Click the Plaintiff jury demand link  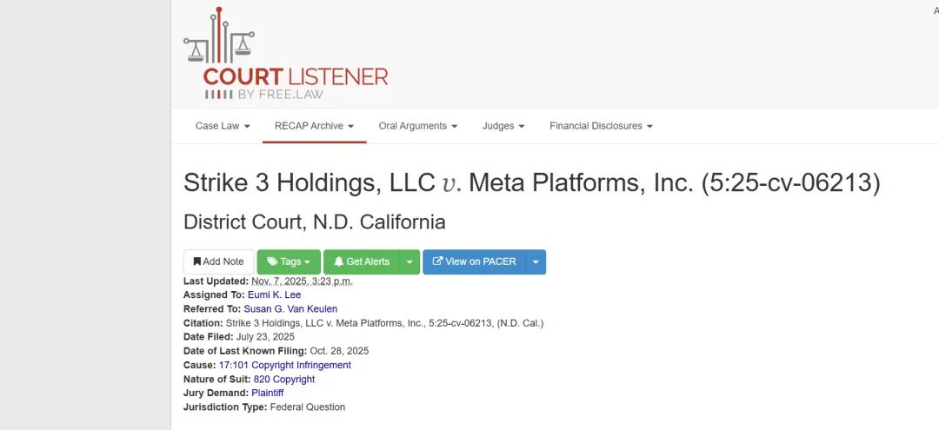click(267, 394)
